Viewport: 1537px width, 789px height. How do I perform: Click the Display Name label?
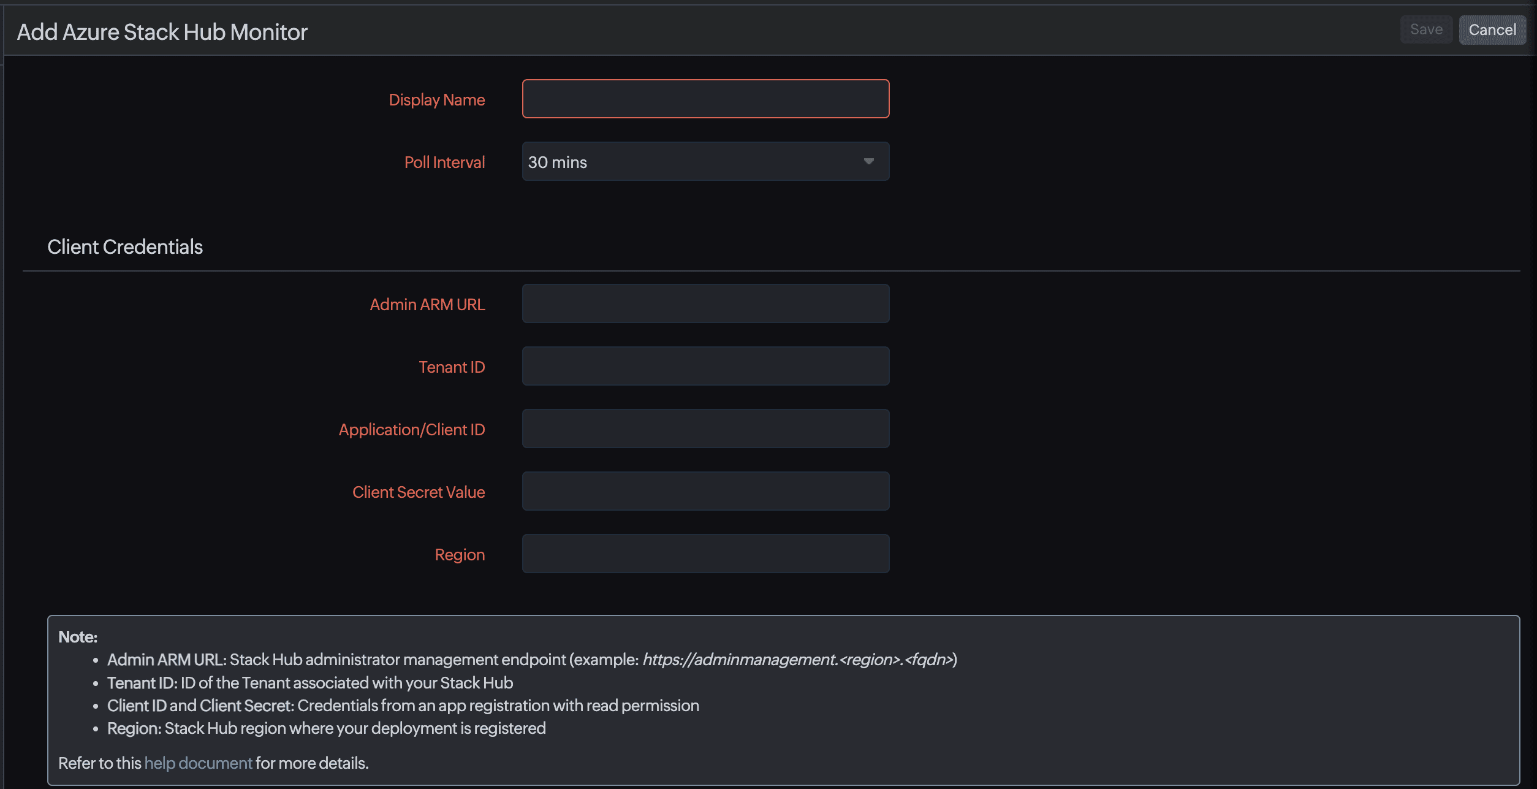point(436,100)
